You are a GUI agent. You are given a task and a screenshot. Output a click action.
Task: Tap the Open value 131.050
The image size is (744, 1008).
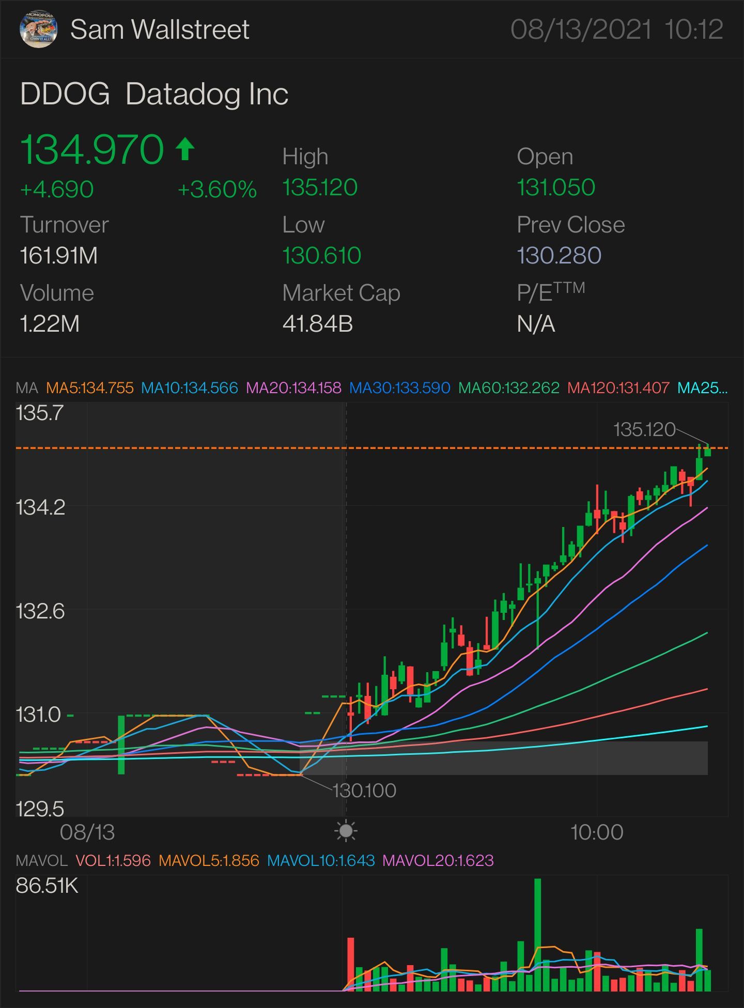[x=556, y=187]
